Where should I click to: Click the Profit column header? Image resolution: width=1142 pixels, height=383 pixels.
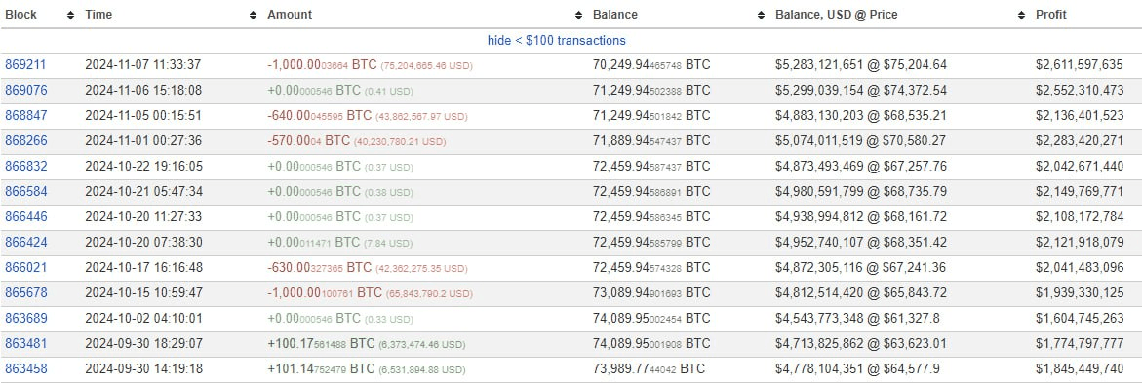pos(1051,15)
